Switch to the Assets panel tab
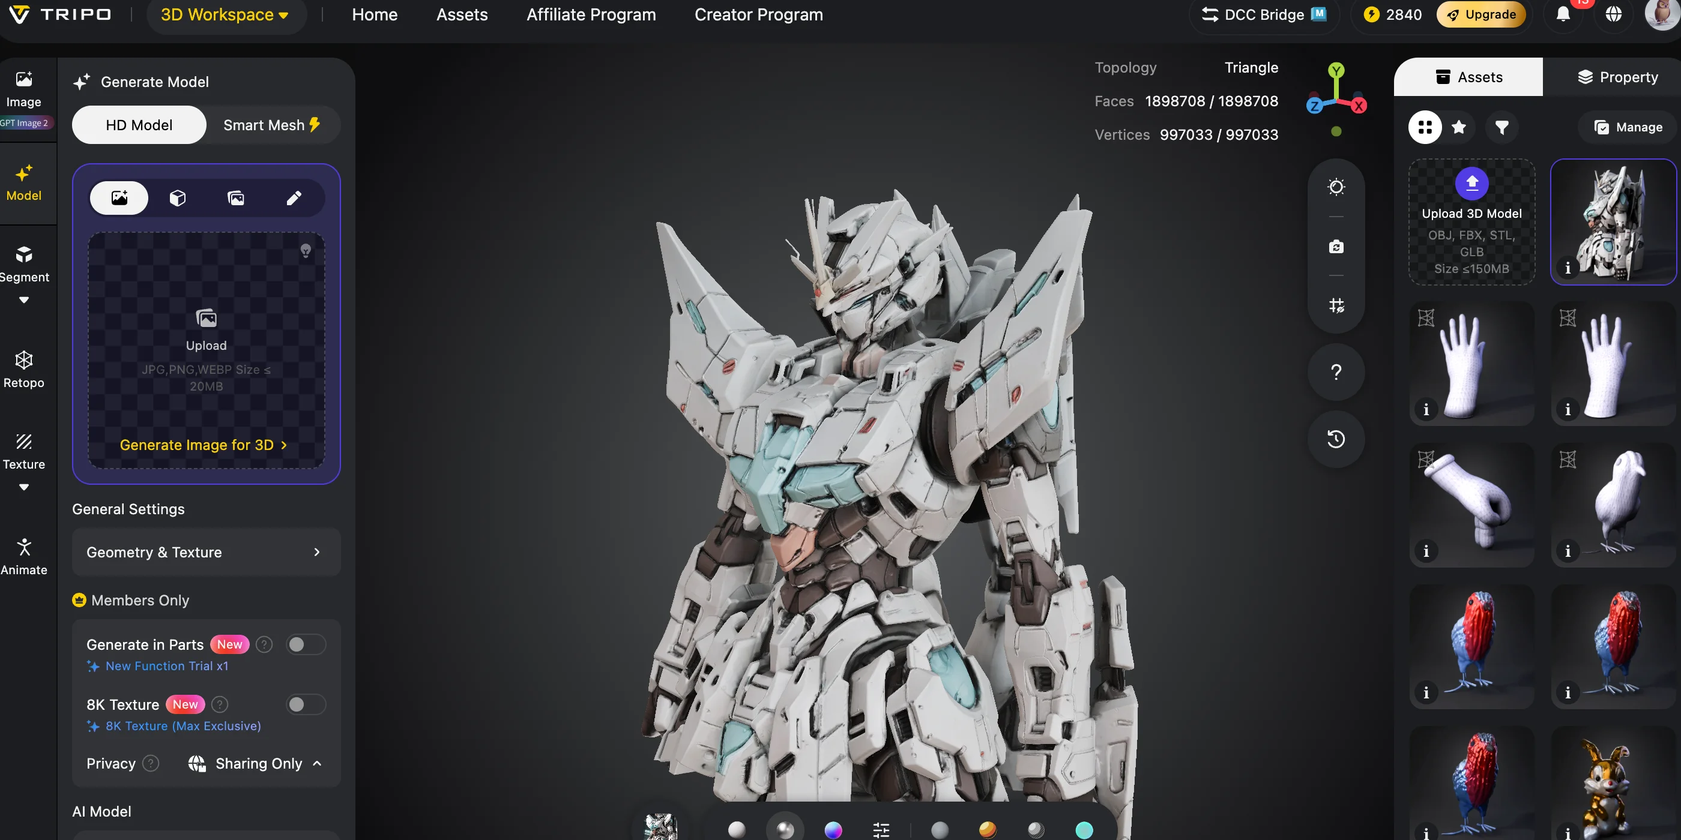 pos(1468,77)
